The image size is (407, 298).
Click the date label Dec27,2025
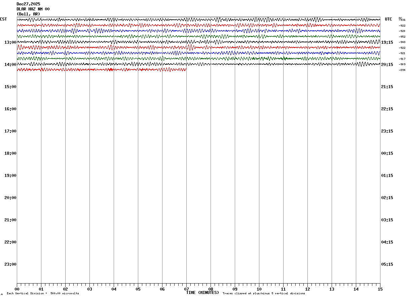tap(28, 4)
